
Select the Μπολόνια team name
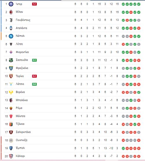(22, 100)
